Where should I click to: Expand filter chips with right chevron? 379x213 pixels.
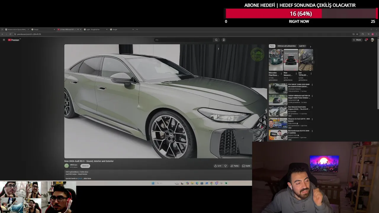click(310, 46)
